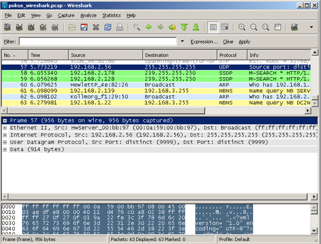Open the capture interfaces list icon
Viewport: 321px width, 244px height.
click(7, 27)
